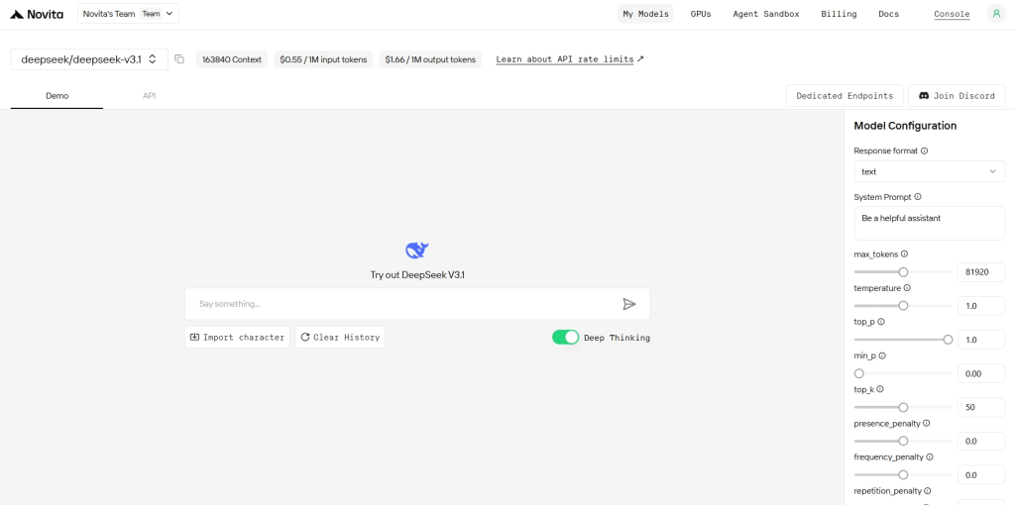Click info icon next to max_tokens
Image resolution: width=1015 pixels, height=505 pixels.
coord(904,254)
